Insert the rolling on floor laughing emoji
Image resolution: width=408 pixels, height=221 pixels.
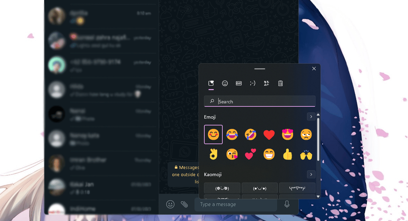pyautogui.click(x=251, y=135)
